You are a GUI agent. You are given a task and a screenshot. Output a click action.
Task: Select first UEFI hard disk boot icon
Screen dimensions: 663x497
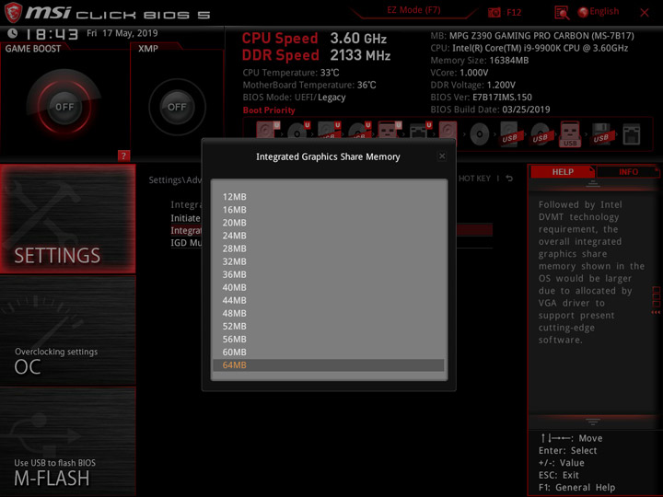[x=267, y=131]
